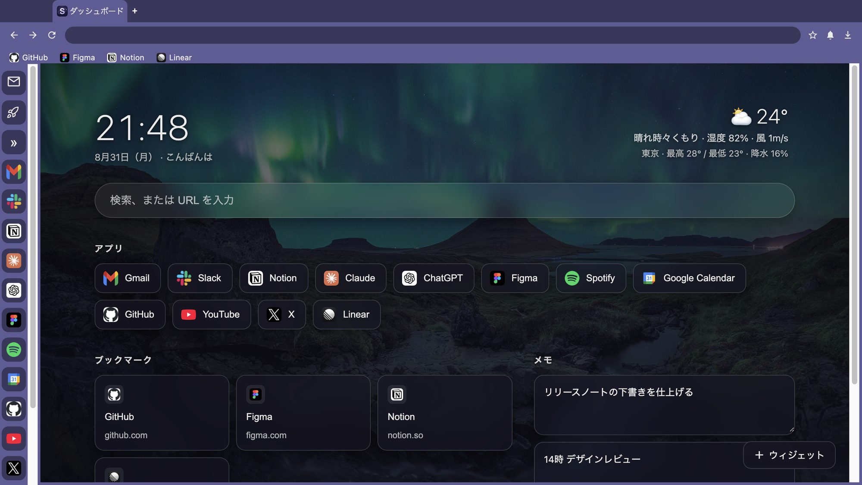Open Figma from the sidebar
Screen dimensions: 862x485
pos(14,320)
